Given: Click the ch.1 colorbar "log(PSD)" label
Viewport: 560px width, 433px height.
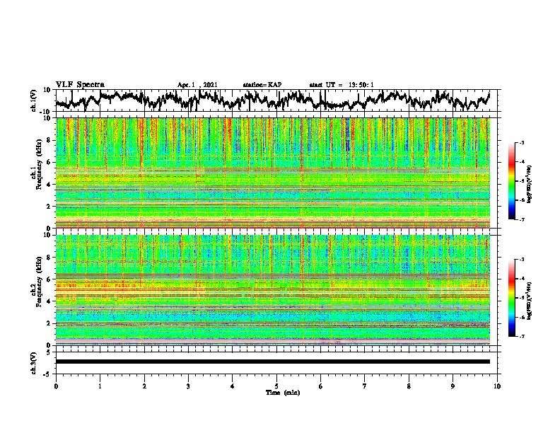Looking at the screenshot, I should [530, 185].
